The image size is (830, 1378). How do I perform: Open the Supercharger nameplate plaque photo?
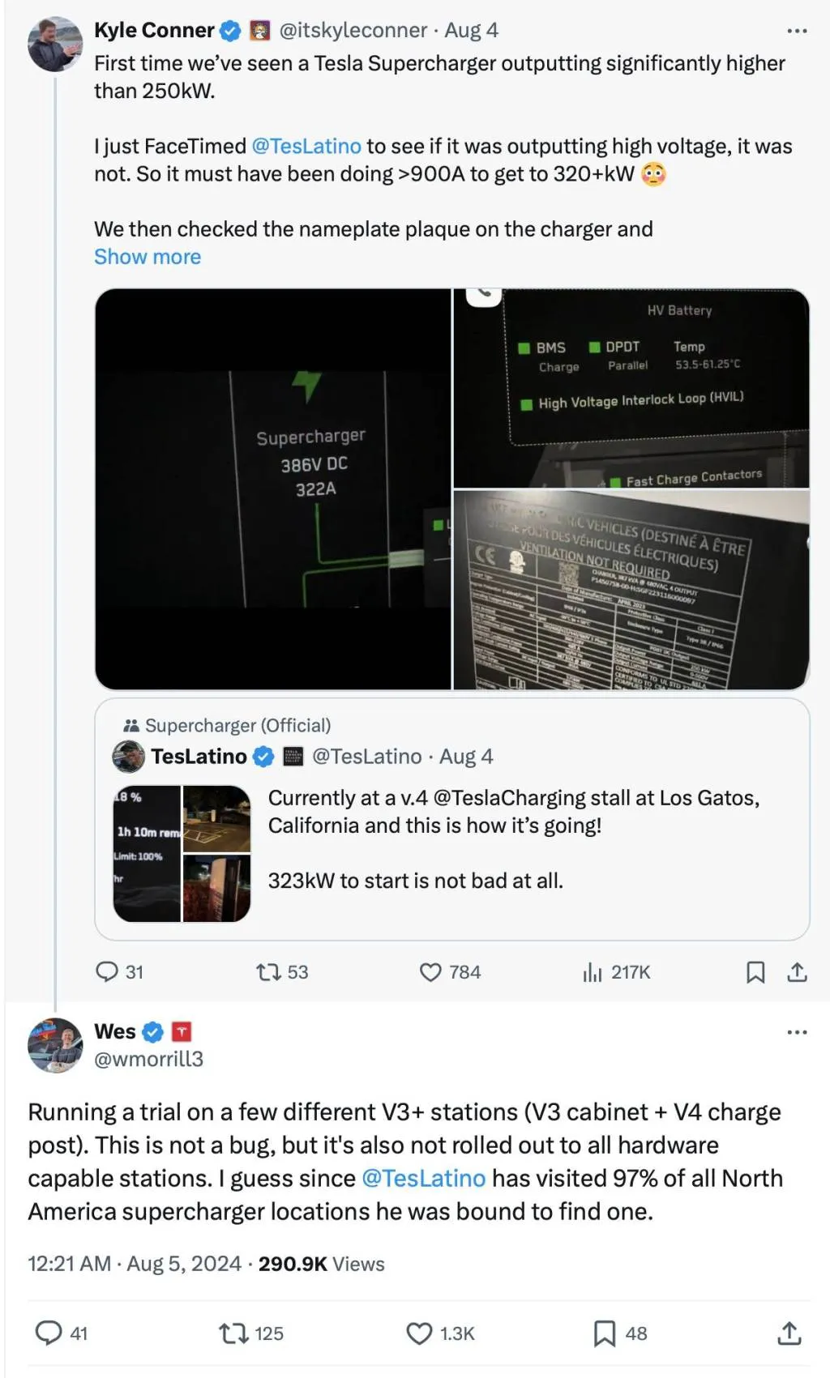pyautogui.click(x=632, y=587)
